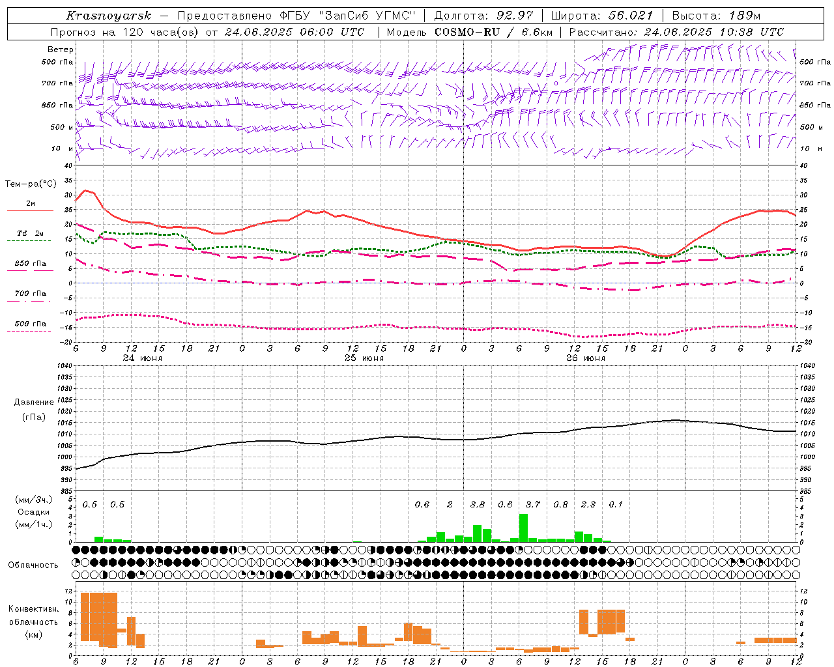The width and height of the screenshot is (834, 667).
Task: Click the '(км)' kilometre unit label
Action: point(34,634)
